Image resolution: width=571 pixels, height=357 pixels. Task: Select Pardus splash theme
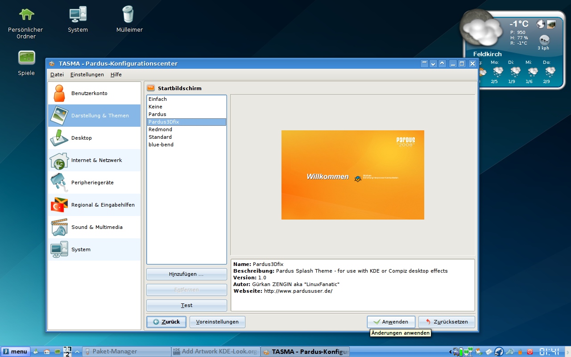(186, 114)
